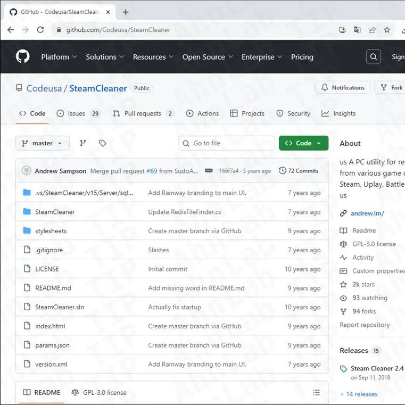Click the eye icon beside 93 watching
The height and width of the screenshot is (405, 405).
click(343, 298)
